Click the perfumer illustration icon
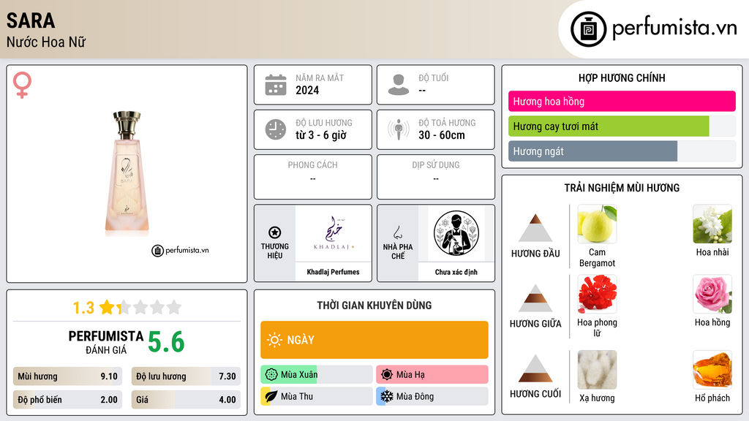 pyautogui.click(x=456, y=233)
